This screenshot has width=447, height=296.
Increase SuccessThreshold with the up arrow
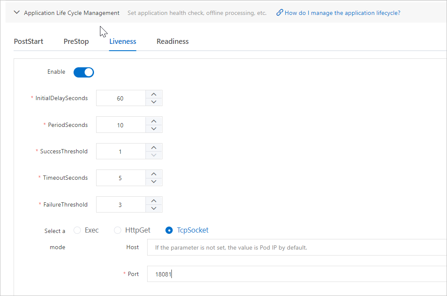coord(154,147)
